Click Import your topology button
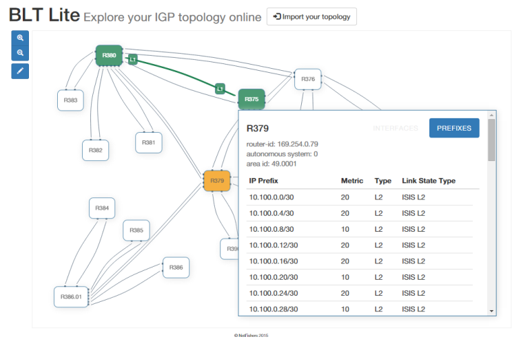This screenshot has width=512, height=339. tap(311, 17)
